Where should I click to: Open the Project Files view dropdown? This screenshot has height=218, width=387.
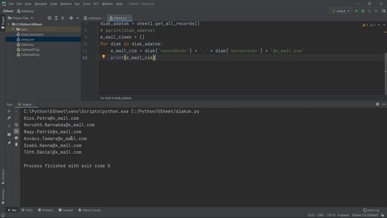pyautogui.click(x=21, y=18)
